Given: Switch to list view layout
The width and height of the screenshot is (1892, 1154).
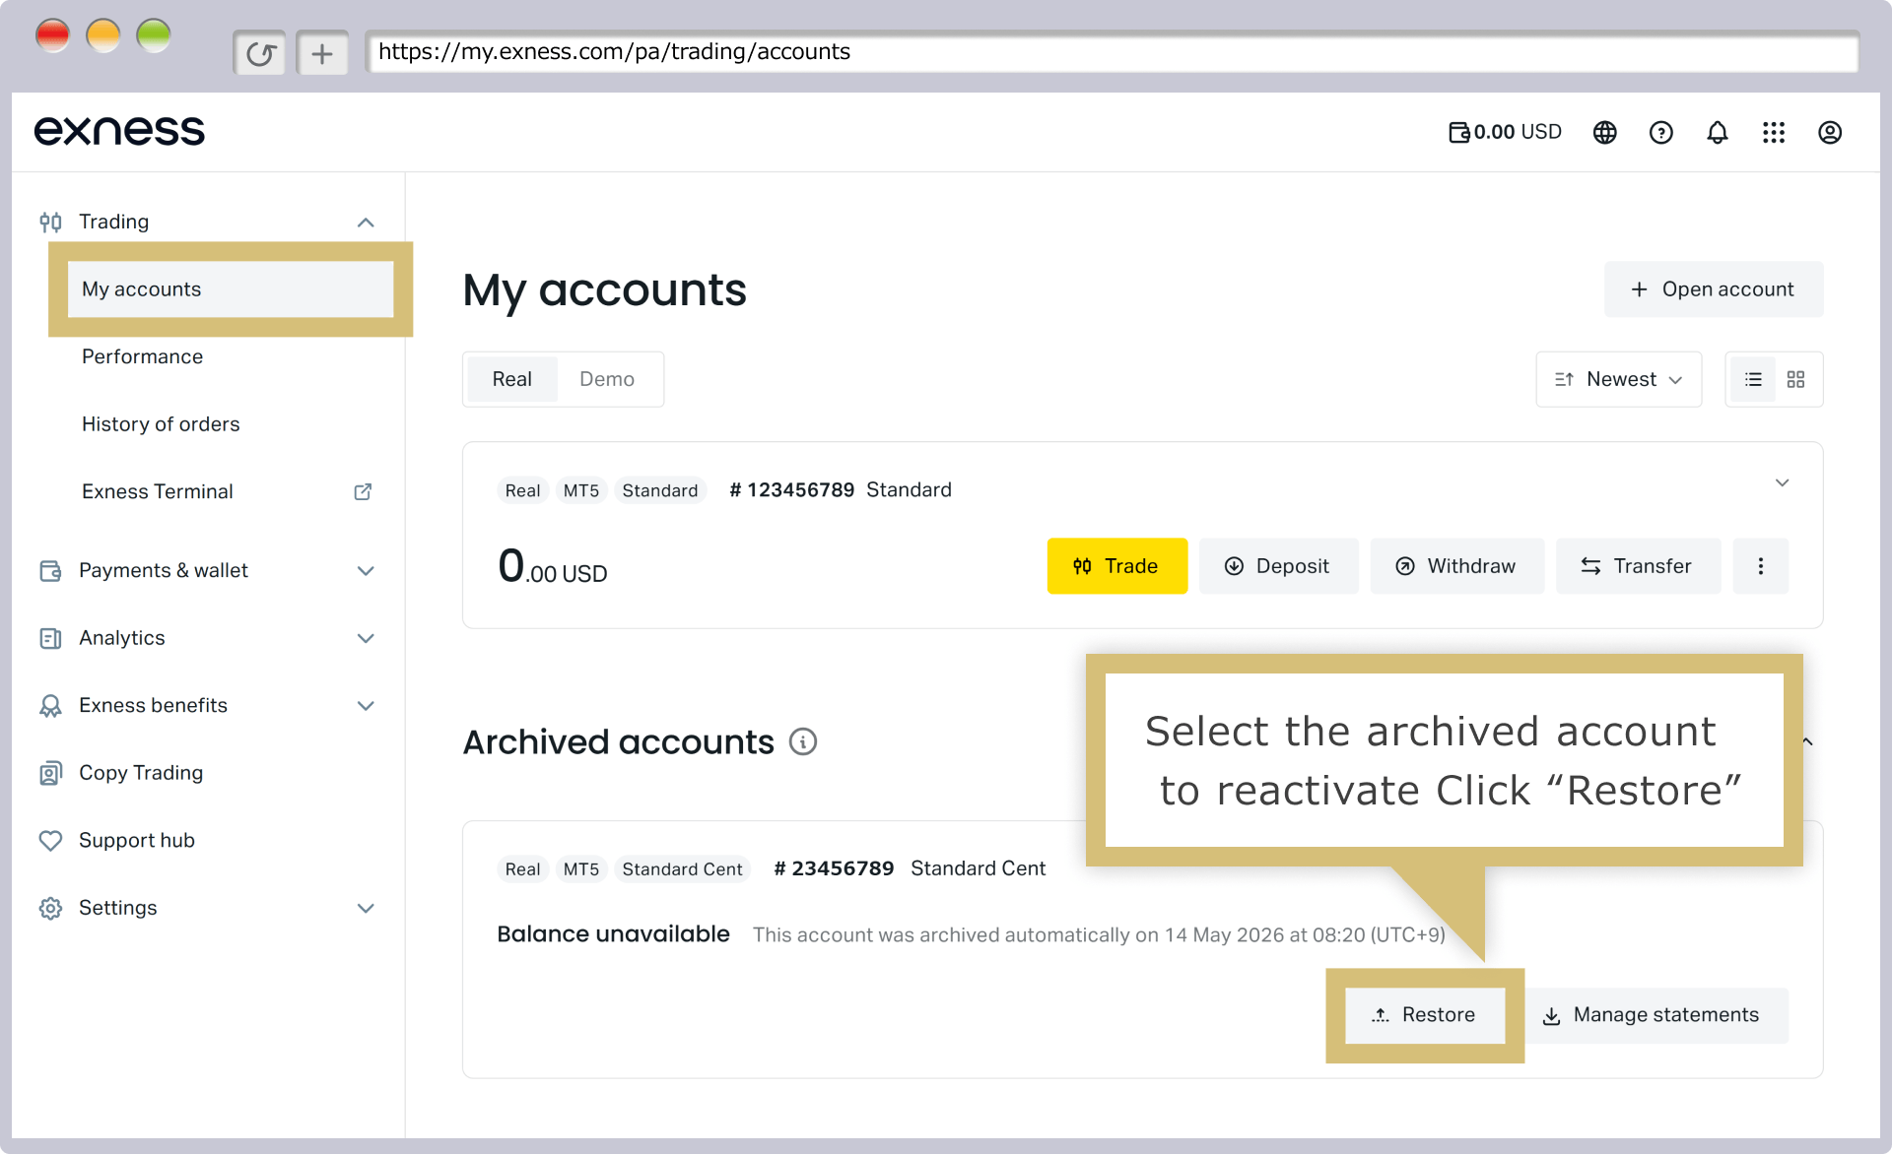Looking at the screenshot, I should click(1753, 379).
